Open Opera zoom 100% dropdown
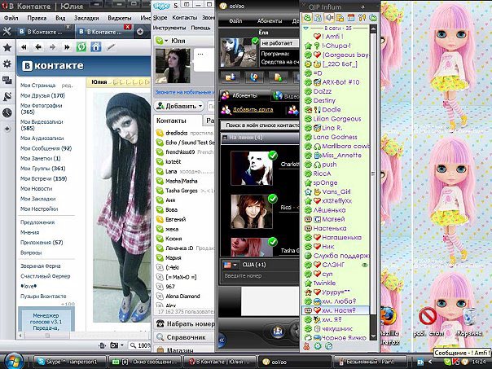Viewport: 492px width, 369px height. click(140, 345)
